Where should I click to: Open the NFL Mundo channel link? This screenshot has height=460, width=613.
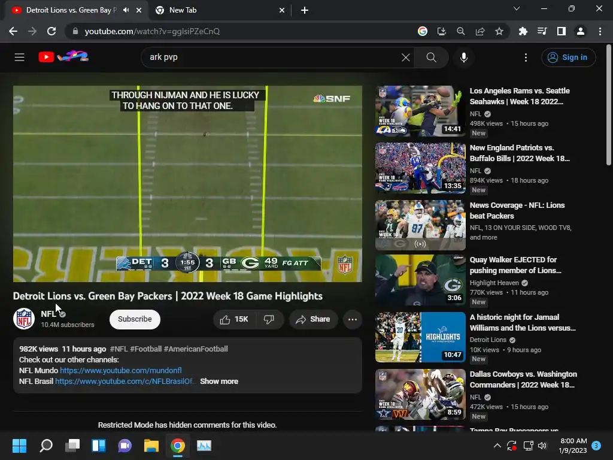pyautogui.click(x=120, y=370)
